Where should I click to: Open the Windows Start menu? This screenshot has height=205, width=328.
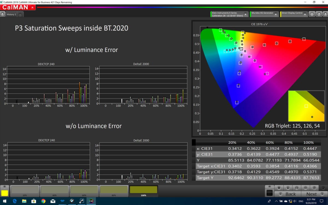(5, 201)
